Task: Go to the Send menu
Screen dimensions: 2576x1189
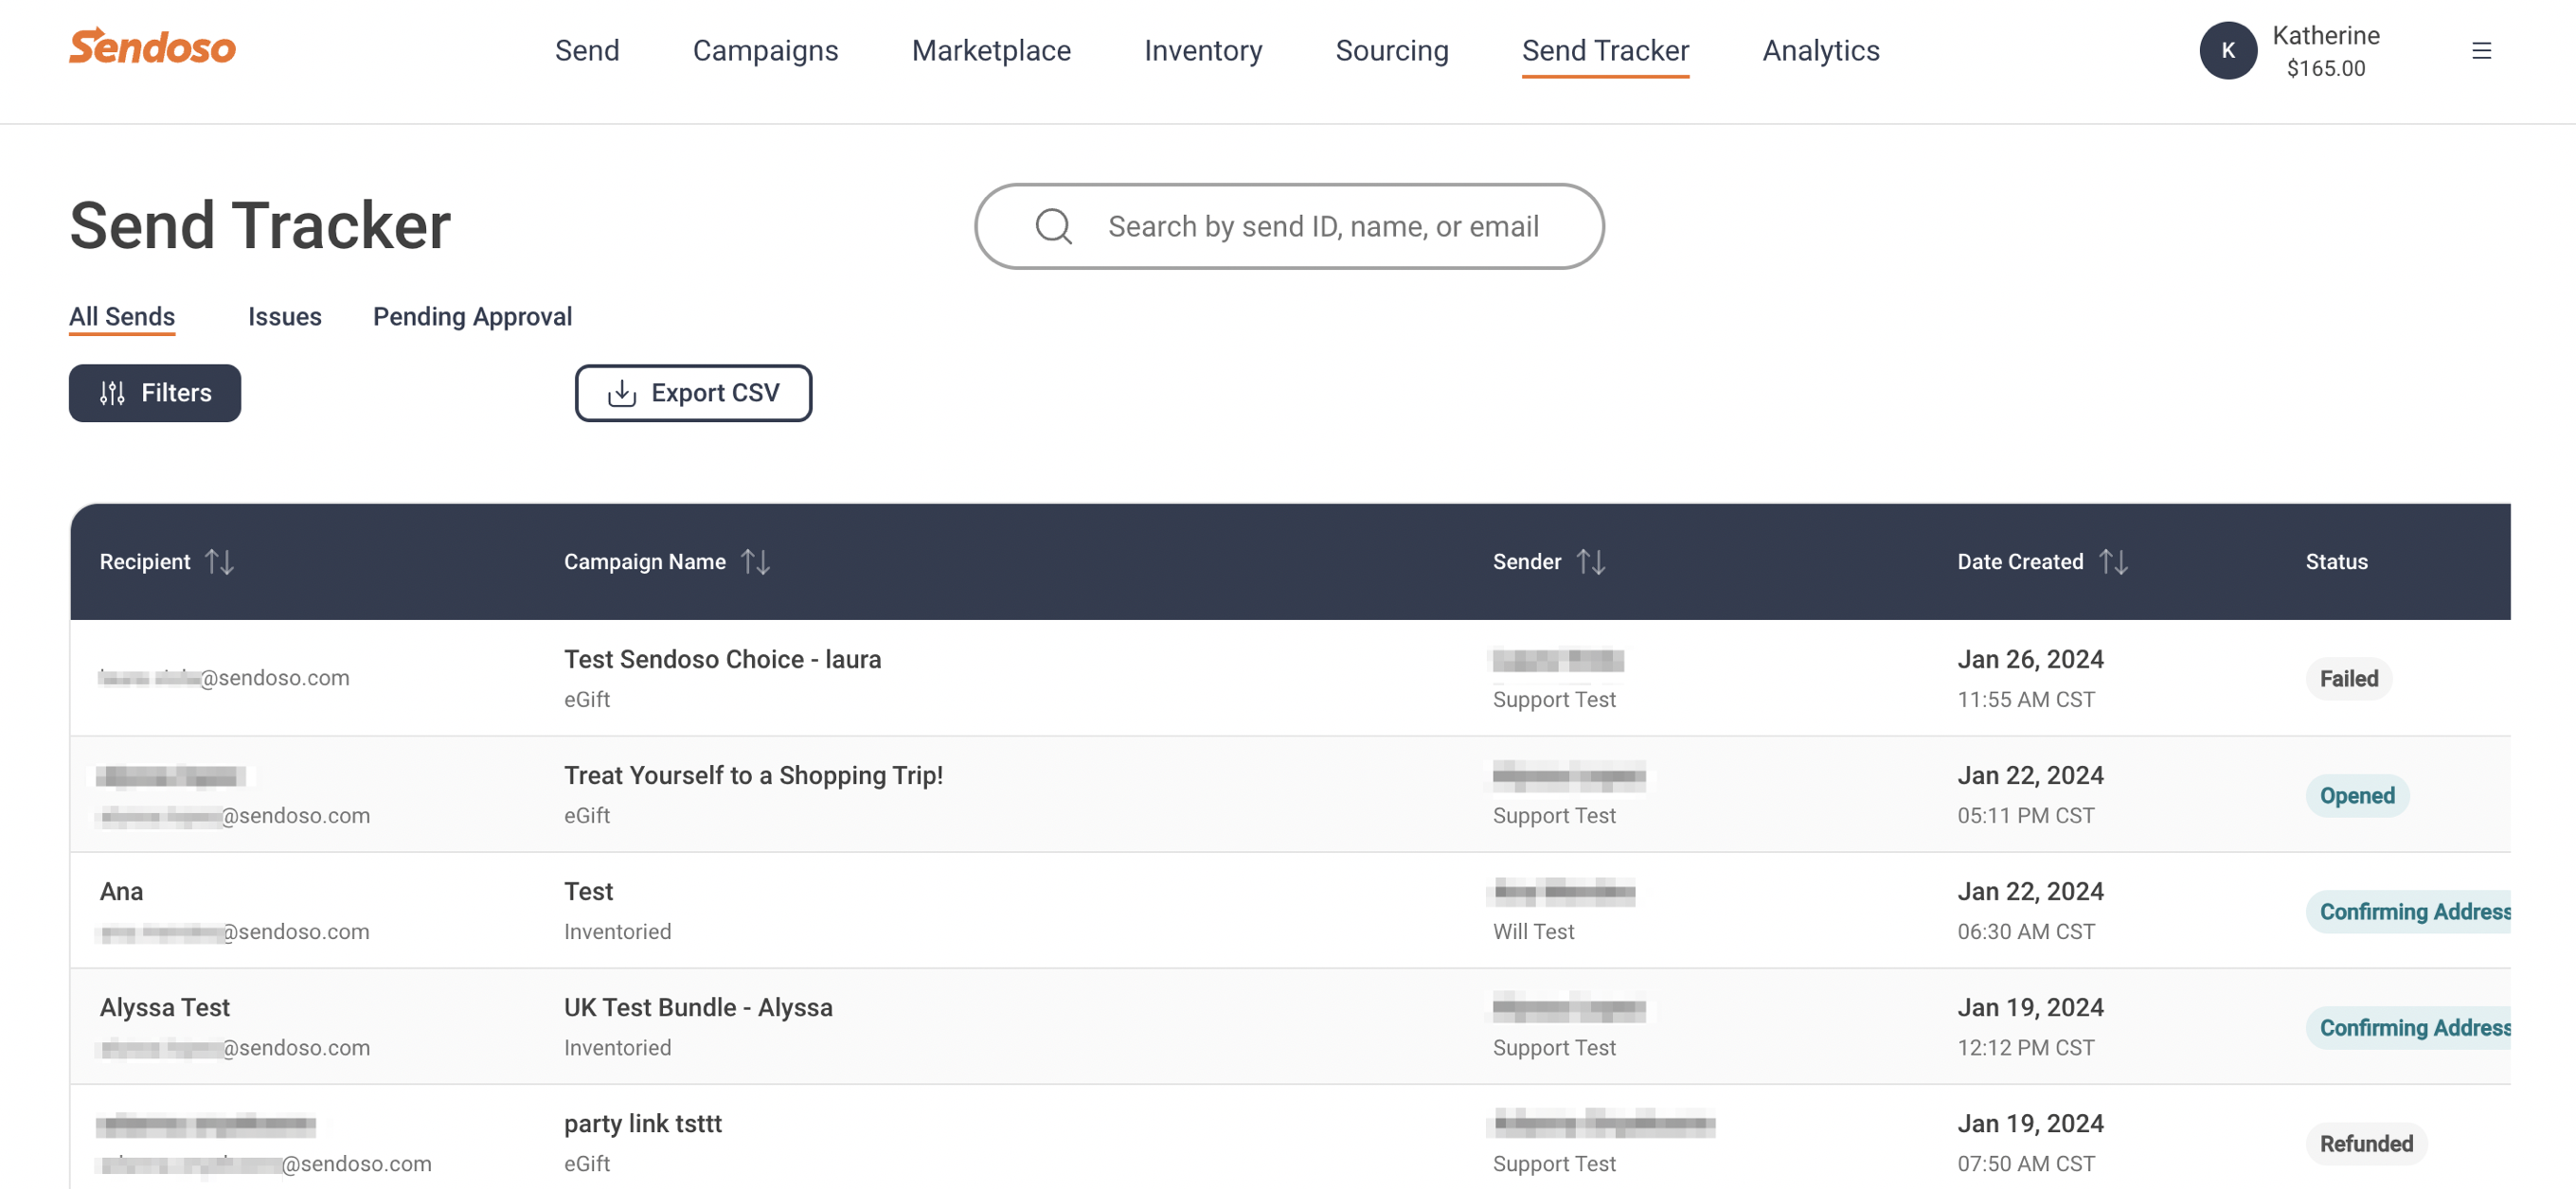Action: click(x=587, y=50)
